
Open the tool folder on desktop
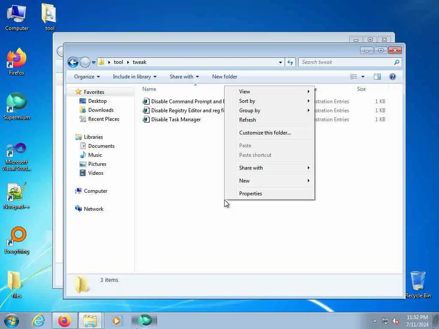(49, 18)
